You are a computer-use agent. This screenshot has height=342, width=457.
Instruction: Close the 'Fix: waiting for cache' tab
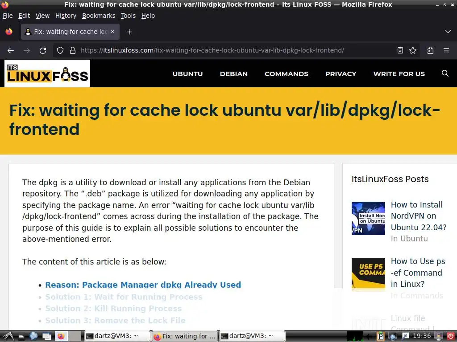pyautogui.click(x=112, y=32)
